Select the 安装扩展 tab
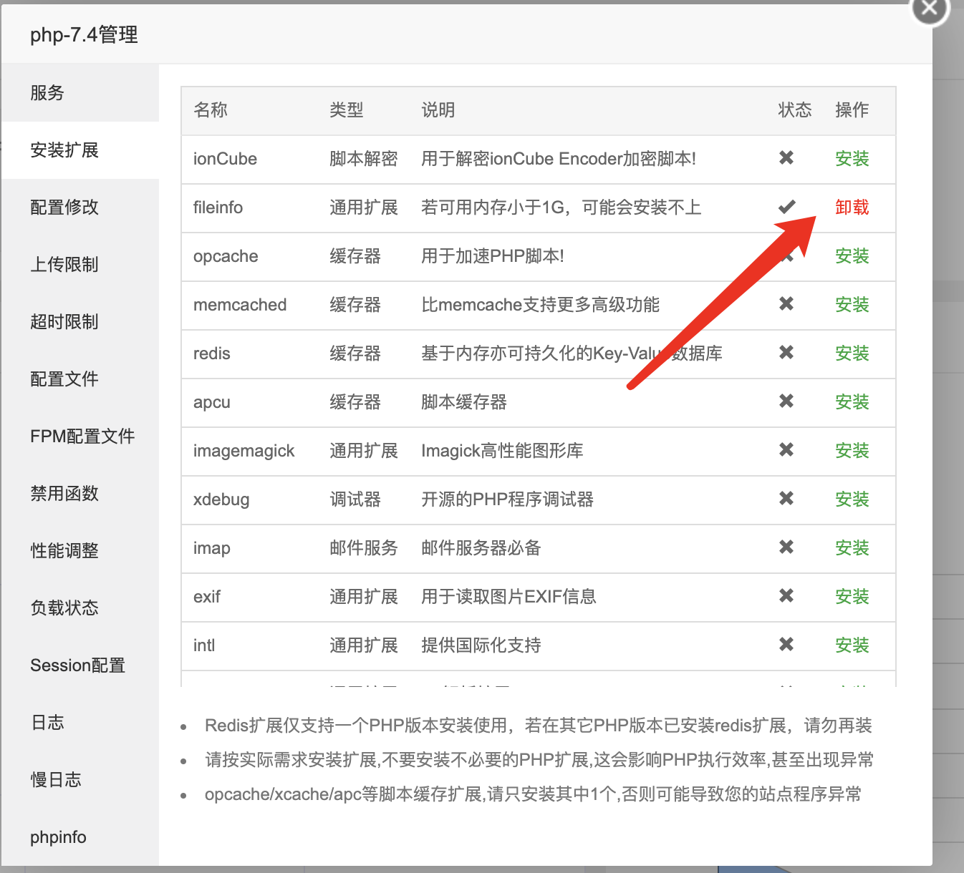964x873 pixels. pos(80,150)
